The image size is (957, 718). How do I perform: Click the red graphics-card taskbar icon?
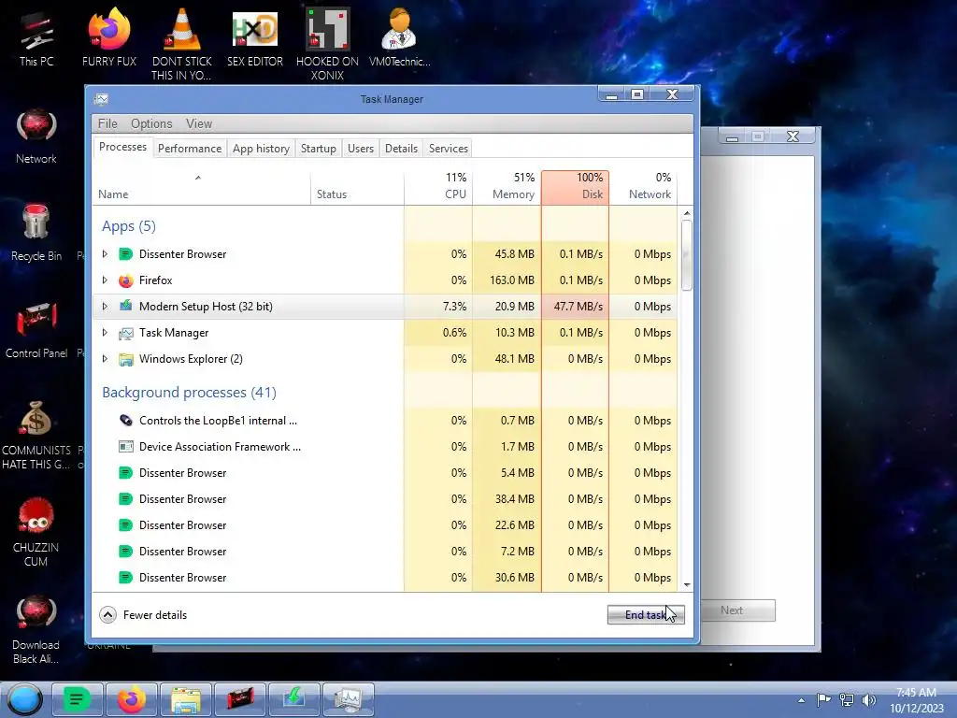click(240, 699)
